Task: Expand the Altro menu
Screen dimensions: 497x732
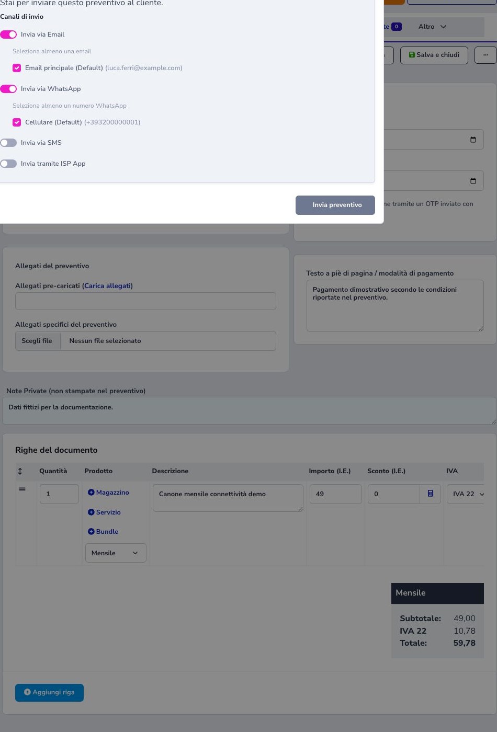Action: tap(432, 27)
